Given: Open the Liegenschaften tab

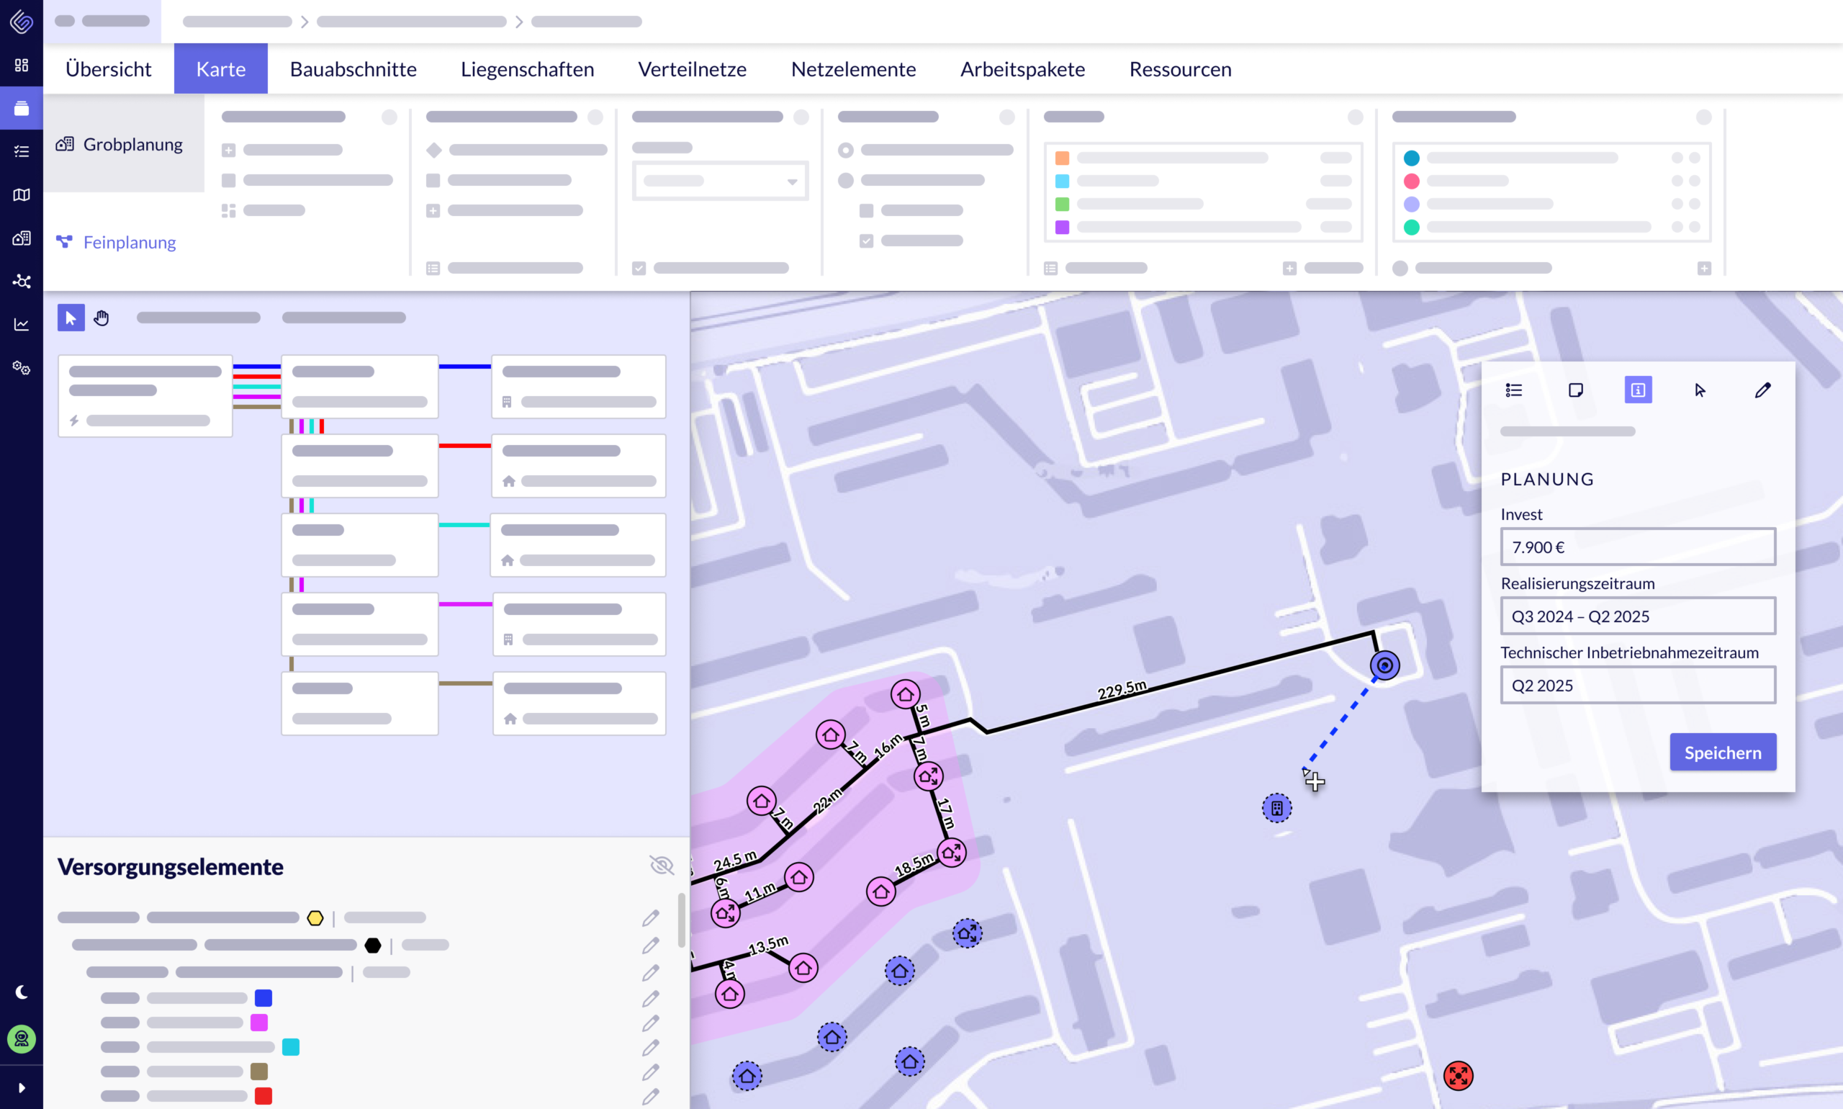Looking at the screenshot, I should click(528, 68).
